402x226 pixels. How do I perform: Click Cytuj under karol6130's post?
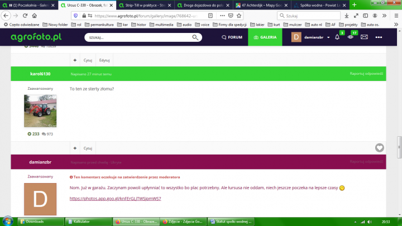88,148
